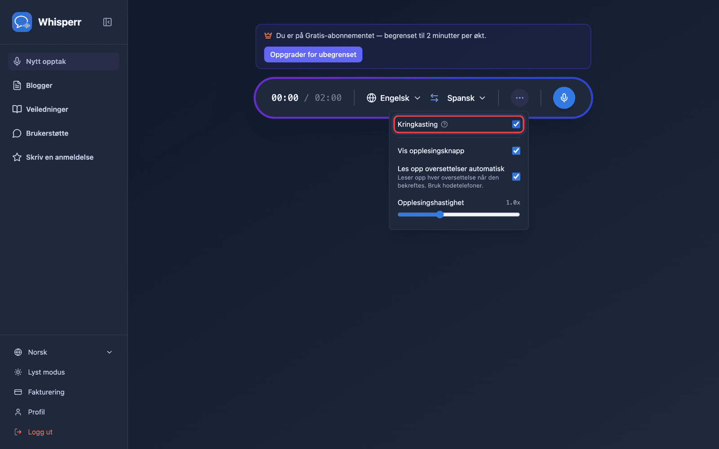Click the Opplesingshastighet label
The width and height of the screenshot is (719, 449).
[431, 202]
